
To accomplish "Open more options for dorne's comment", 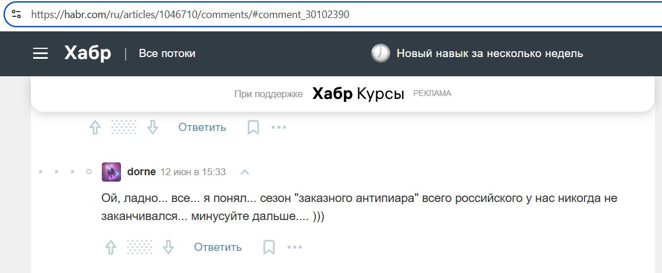I will [295, 247].
